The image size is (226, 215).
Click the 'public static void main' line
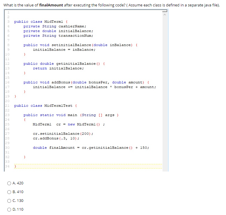(71, 115)
